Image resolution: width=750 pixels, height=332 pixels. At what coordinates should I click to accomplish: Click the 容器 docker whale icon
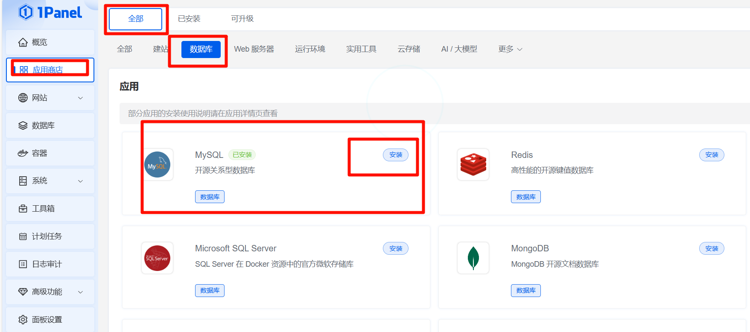coord(23,153)
